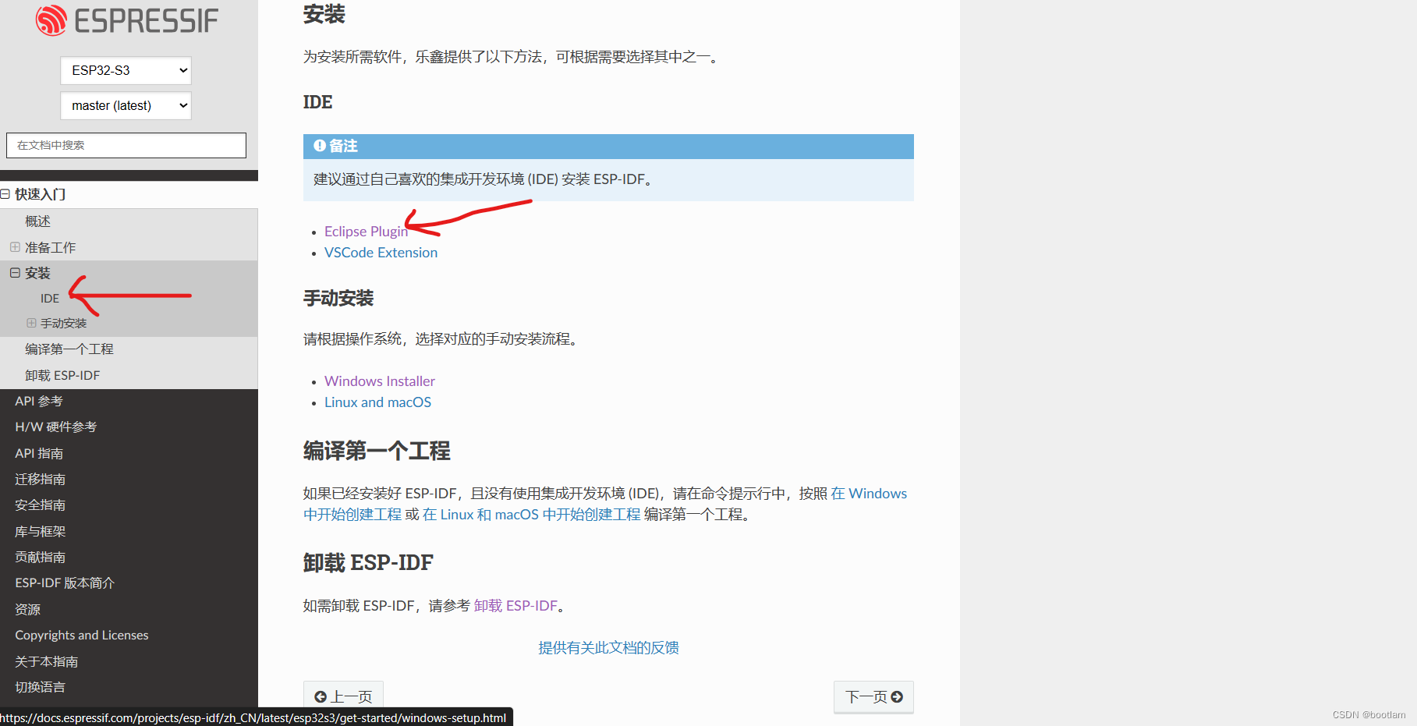Click the 安装 main heading
Viewport: 1417px width, 726px height.
(324, 14)
